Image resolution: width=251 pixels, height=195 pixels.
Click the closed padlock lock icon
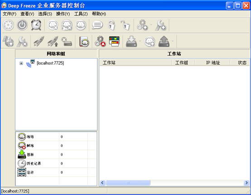coord(111,25)
